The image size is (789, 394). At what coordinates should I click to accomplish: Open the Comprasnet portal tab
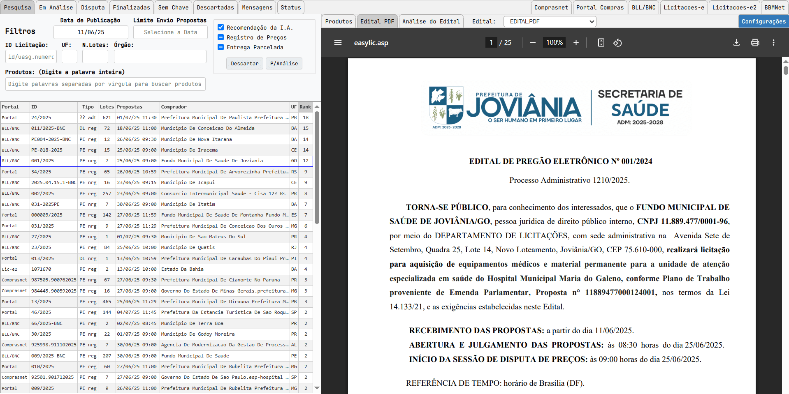tap(551, 7)
